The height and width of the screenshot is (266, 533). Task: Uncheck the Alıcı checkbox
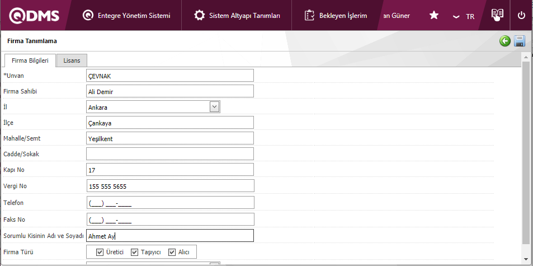coord(172,252)
